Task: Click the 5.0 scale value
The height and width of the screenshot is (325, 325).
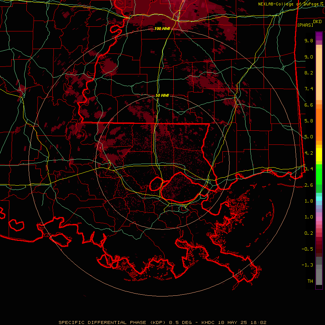Action: coord(309,137)
